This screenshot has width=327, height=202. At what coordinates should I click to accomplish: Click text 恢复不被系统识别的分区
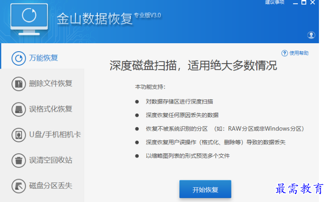[x=177, y=129]
